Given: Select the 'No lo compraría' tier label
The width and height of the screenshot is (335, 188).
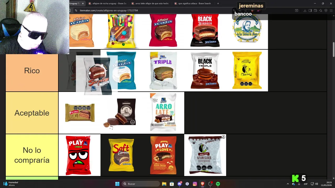Looking at the screenshot, I should [32, 155].
